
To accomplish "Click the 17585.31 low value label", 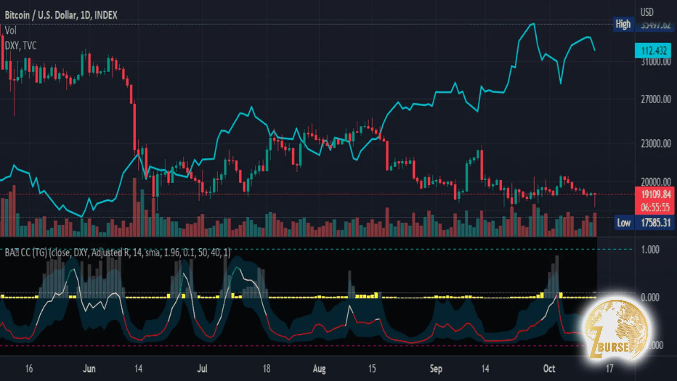I will coord(655,223).
